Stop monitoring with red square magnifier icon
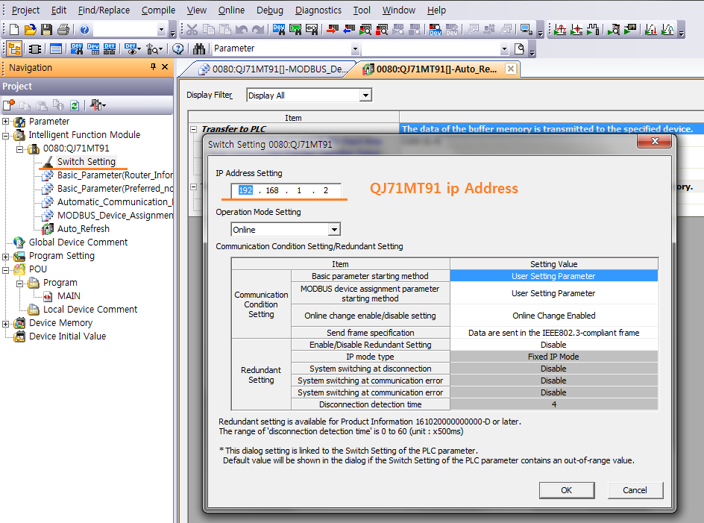Image resolution: width=704 pixels, height=523 pixels. (382, 30)
